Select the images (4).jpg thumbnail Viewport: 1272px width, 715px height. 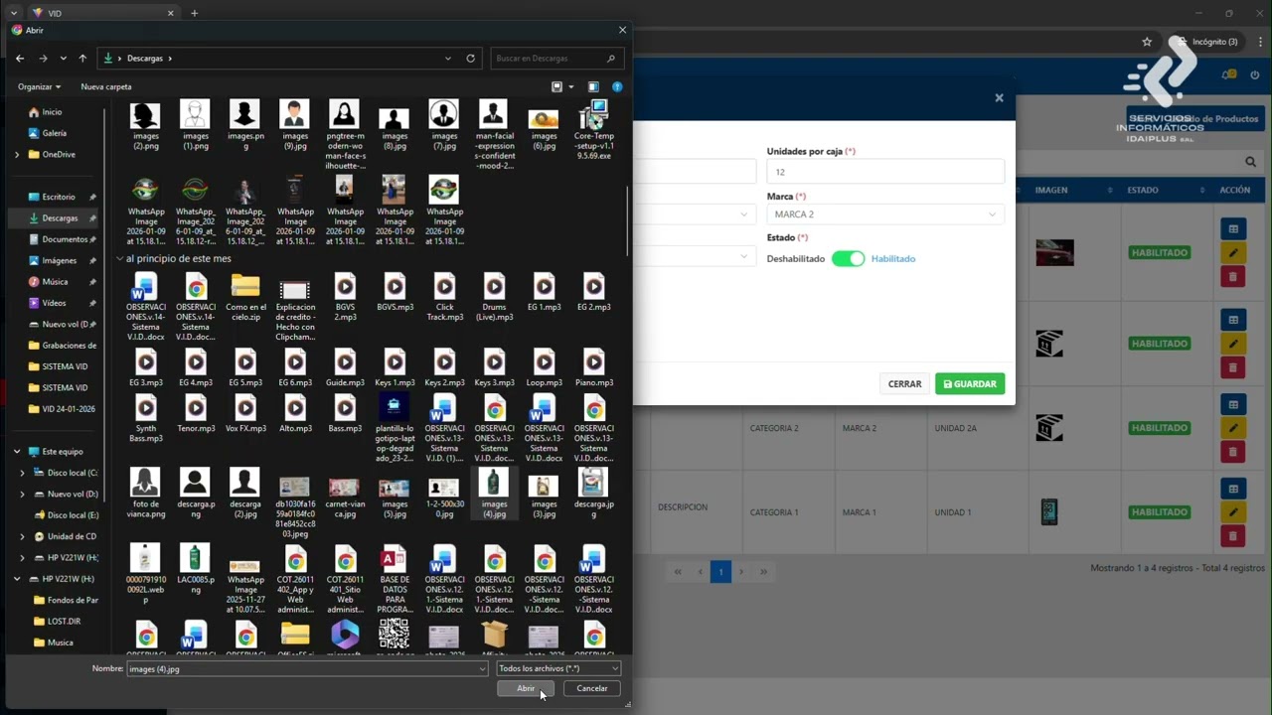[494, 495]
